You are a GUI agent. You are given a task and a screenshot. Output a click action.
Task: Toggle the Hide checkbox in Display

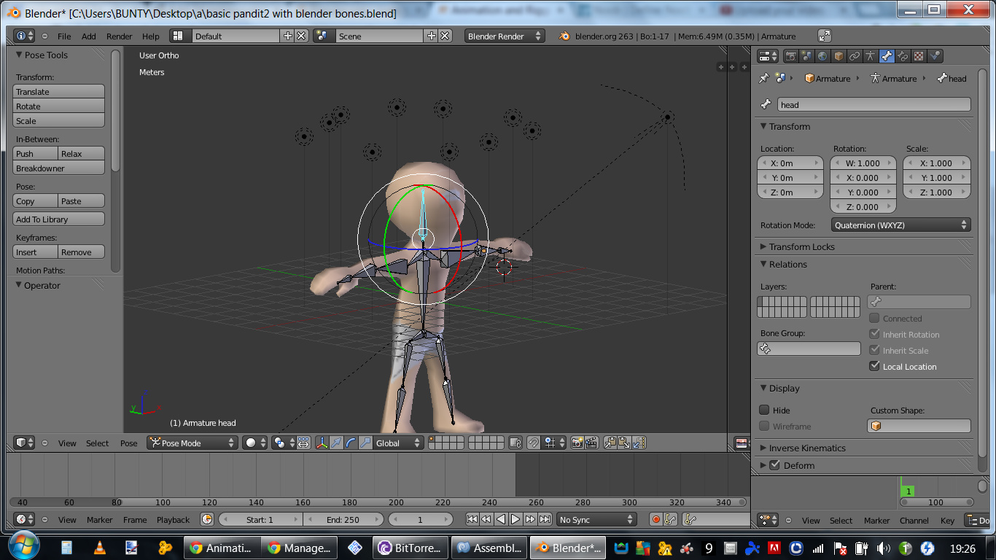[764, 410]
